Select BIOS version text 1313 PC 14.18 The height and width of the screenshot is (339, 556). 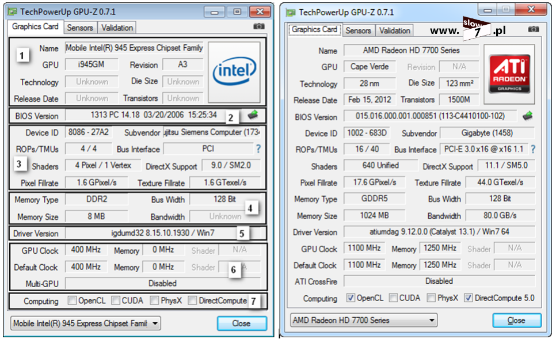154,115
